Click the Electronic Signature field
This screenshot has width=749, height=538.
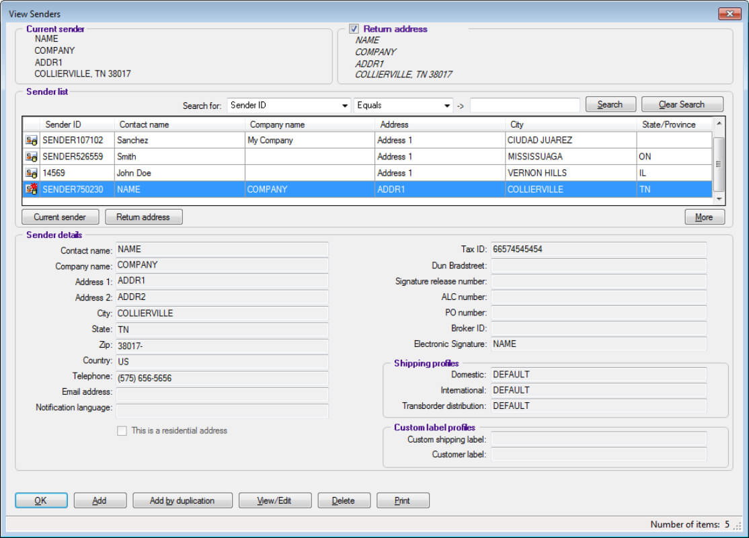click(598, 344)
